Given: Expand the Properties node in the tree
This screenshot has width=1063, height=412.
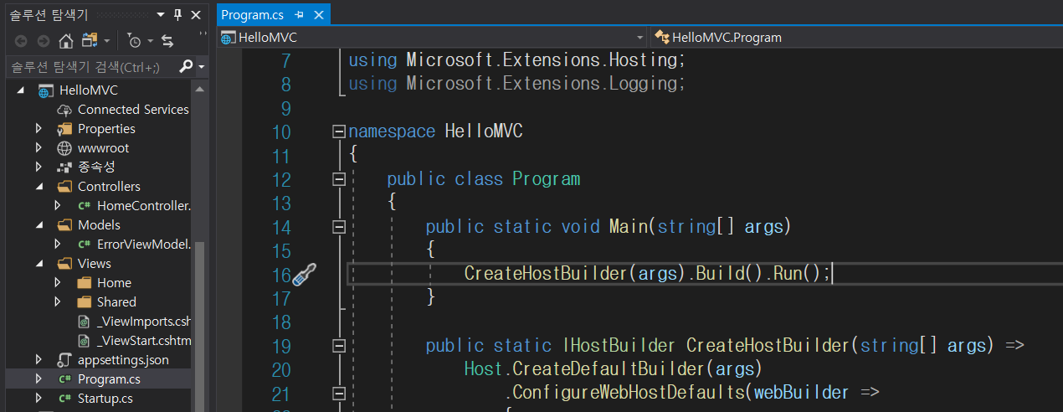Looking at the screenshot, I should [39, 128].
